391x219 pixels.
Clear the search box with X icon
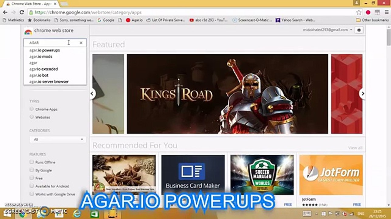tap(81, 43)
